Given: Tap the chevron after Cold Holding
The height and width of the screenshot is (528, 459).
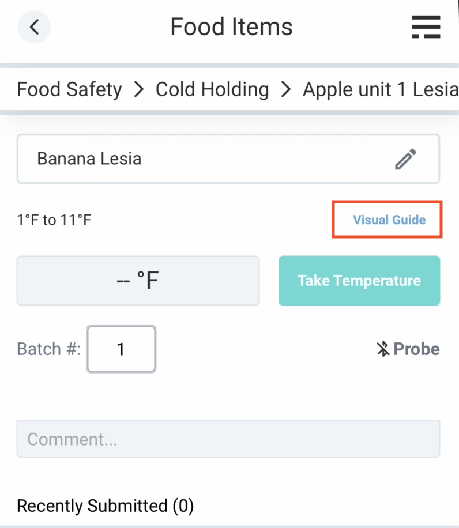Looking at the screenshot, I should click(x=285, y=89).
